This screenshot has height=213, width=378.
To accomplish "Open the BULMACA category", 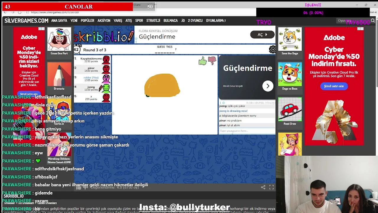I will pos(171,21).
